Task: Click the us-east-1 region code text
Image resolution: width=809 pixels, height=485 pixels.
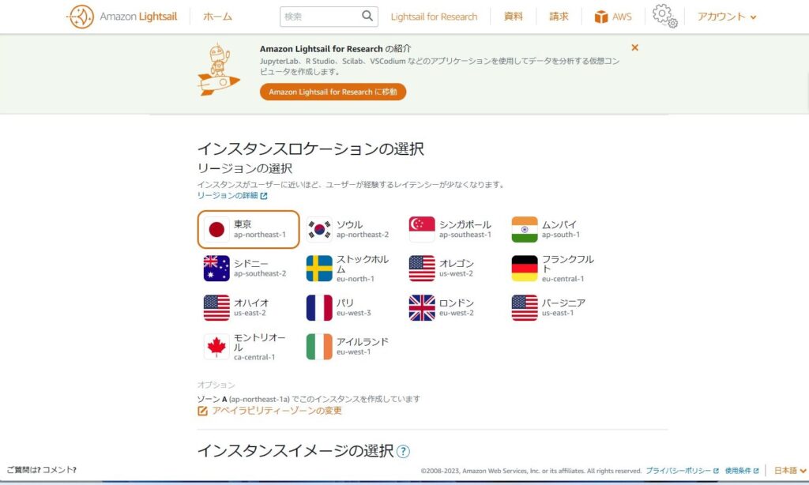Action: (558, 313)
